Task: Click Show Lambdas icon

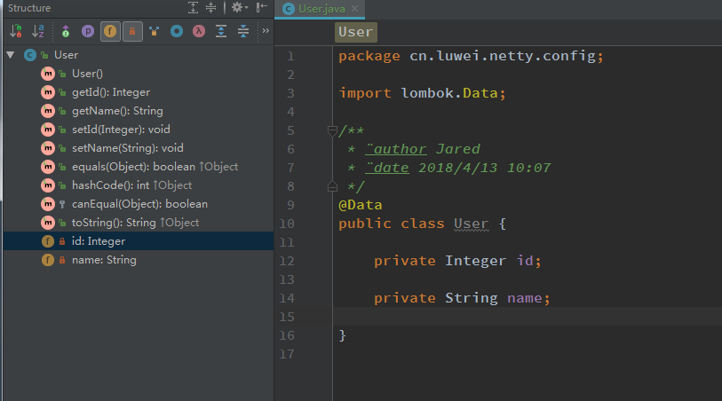Action: tap(199, 31)
